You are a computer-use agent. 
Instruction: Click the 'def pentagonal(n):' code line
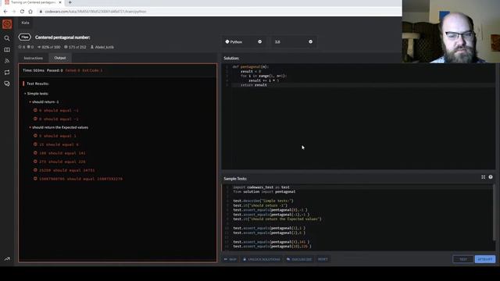coord(251,67)
